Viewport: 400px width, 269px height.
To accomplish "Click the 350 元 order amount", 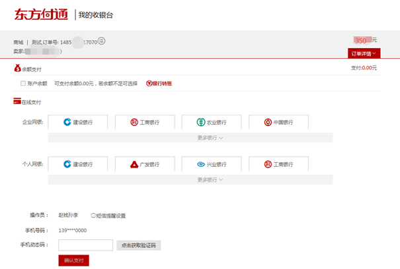I will [366, 40].
